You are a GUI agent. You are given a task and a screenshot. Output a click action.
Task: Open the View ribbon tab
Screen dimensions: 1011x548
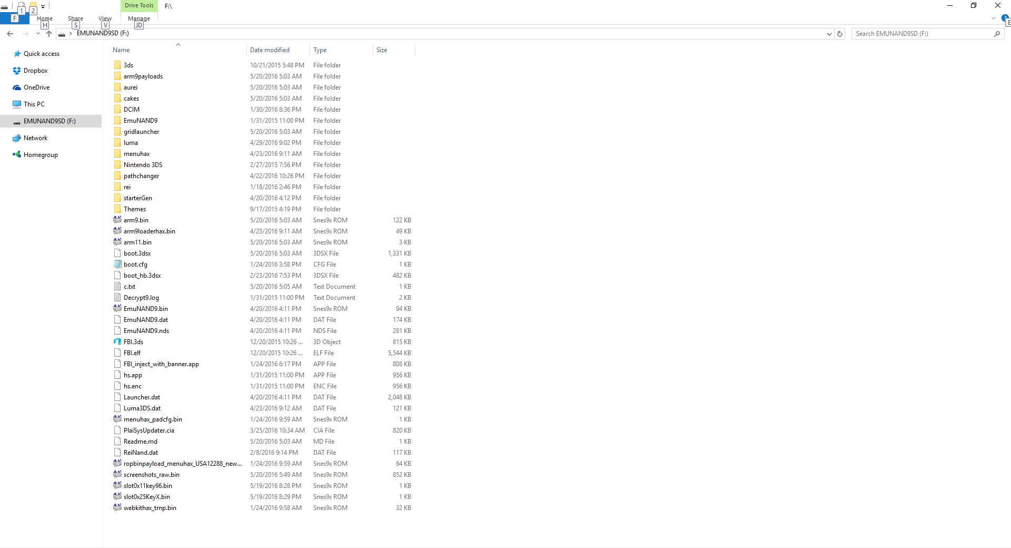click(x=105, y=18)
